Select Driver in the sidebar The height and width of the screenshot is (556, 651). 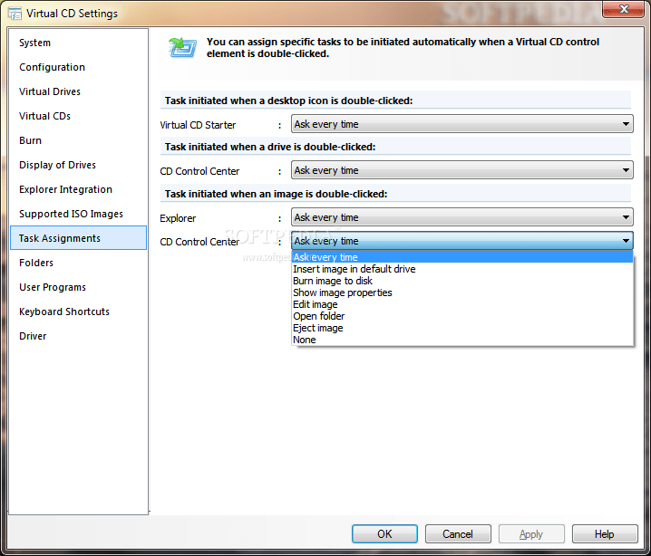coord(78,336)
